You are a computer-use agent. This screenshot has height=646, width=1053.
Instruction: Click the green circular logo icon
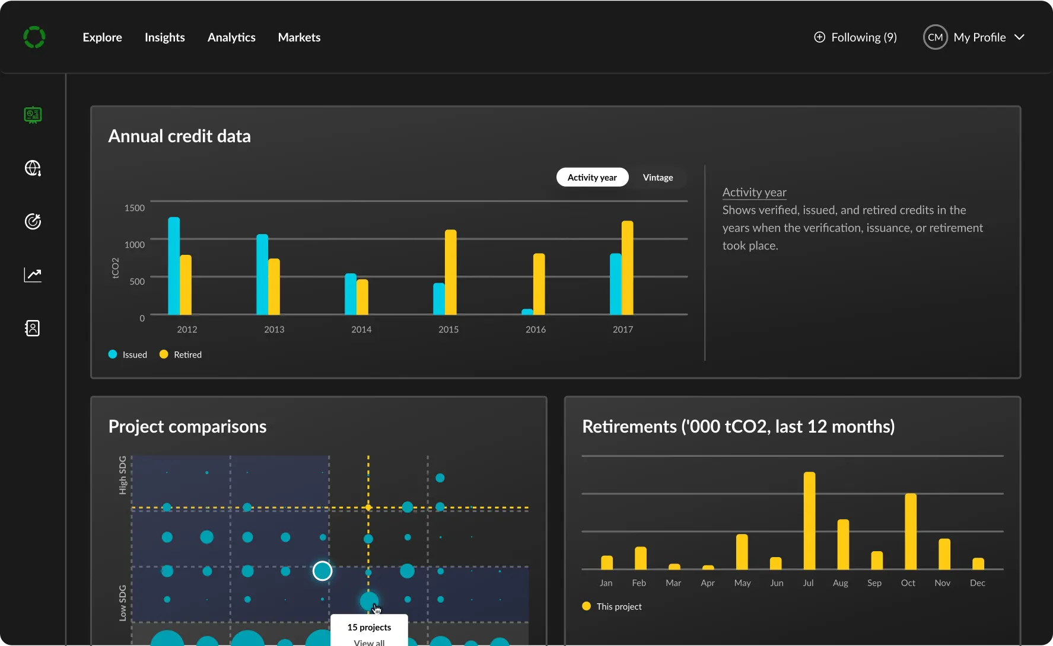click(34, 37)
